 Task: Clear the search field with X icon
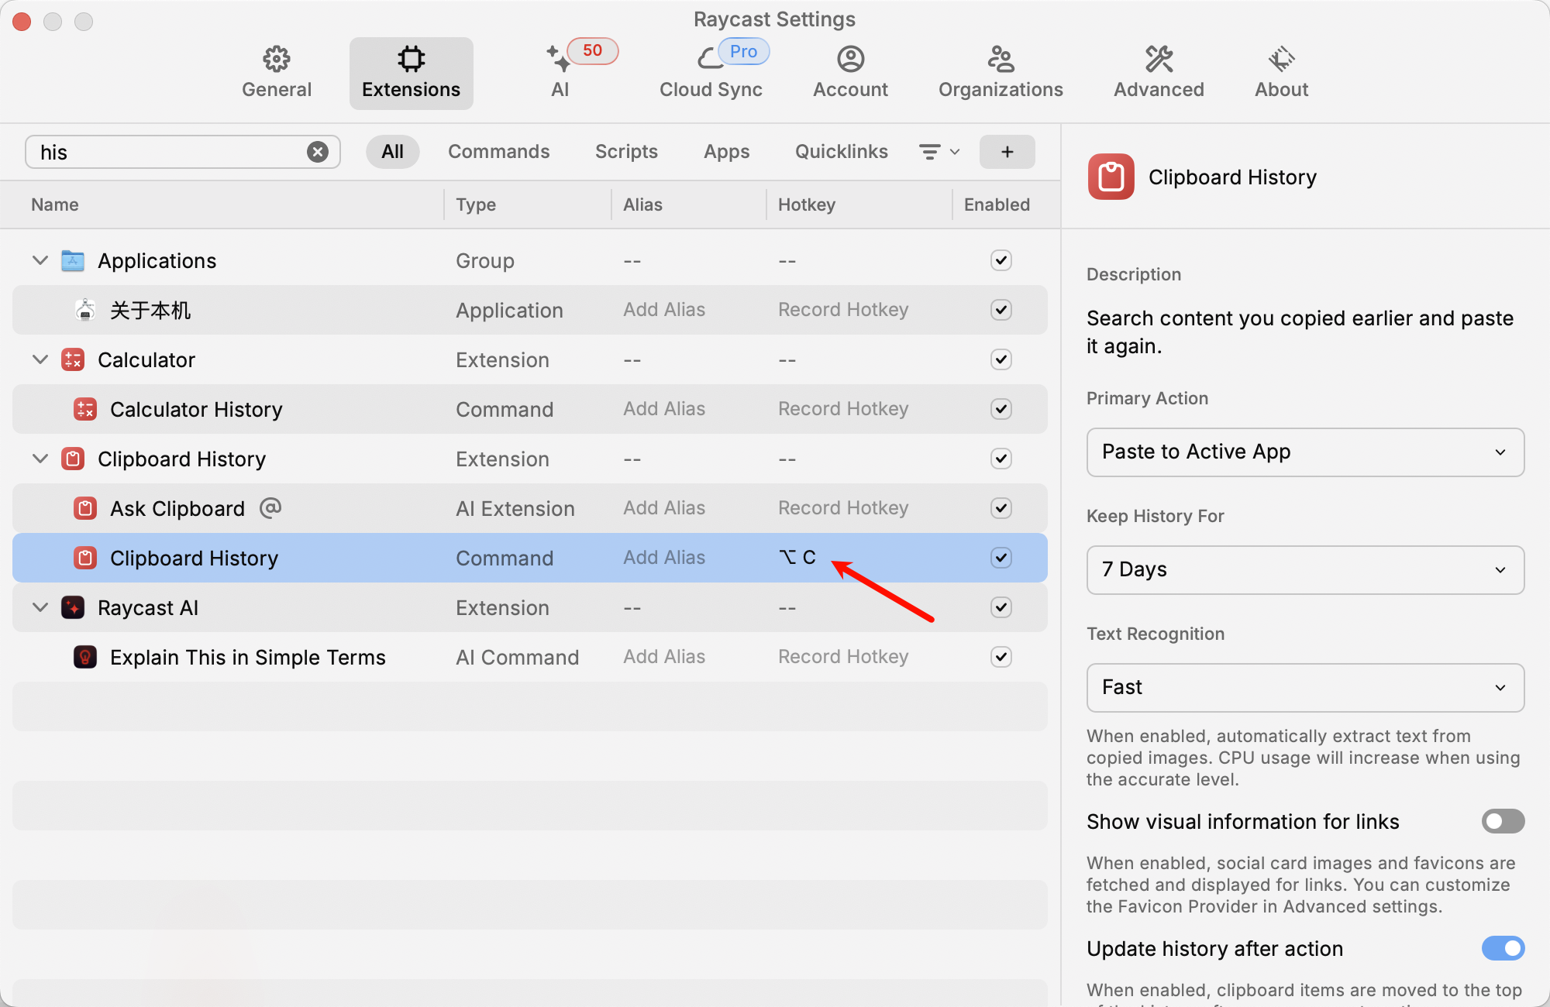(317, 152)
